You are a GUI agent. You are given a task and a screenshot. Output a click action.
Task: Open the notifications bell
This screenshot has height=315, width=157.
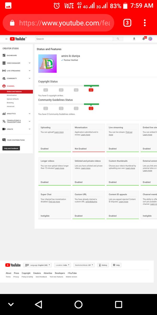coord(143,39)
